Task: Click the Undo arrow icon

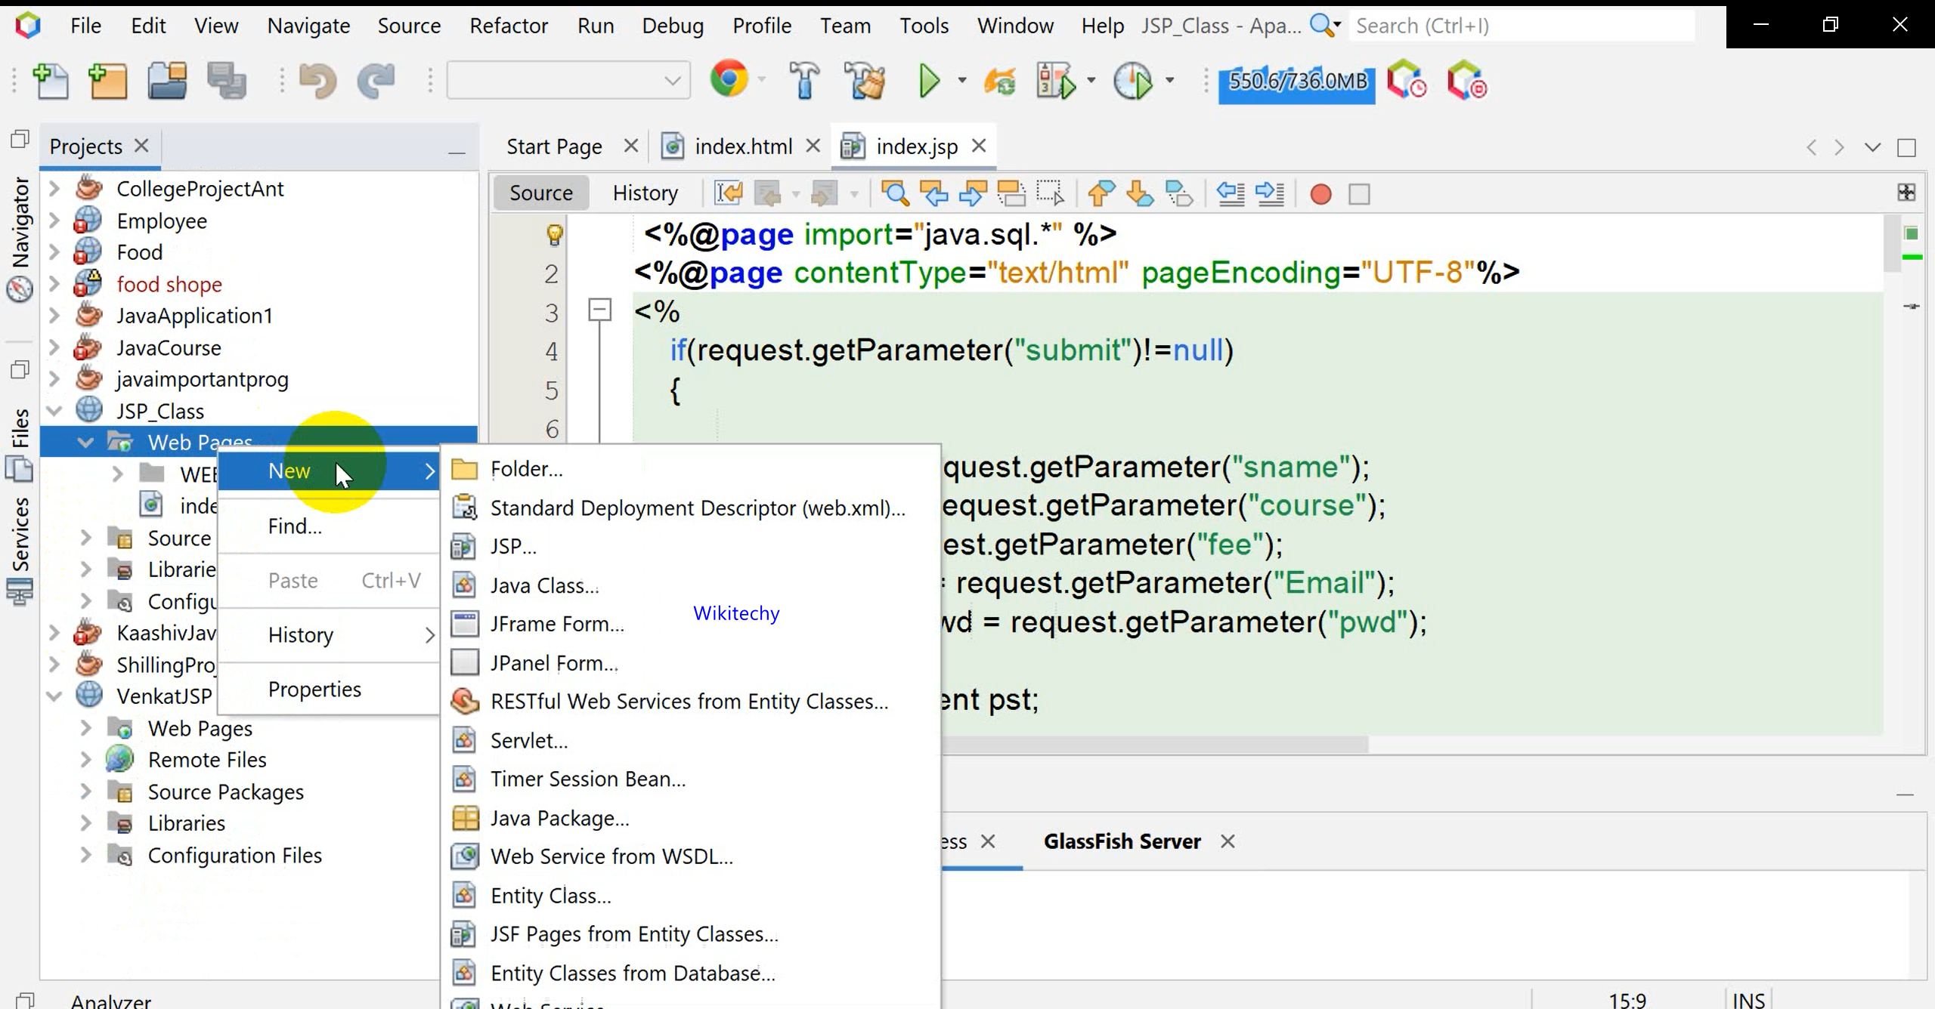Action: [x=317, y=81]
